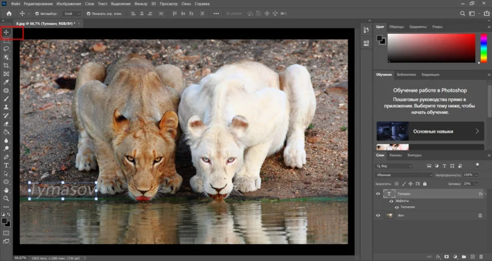Toggle lock transparent pixels
The width and height of the screenshot is (492, 261).
(397, 184)
